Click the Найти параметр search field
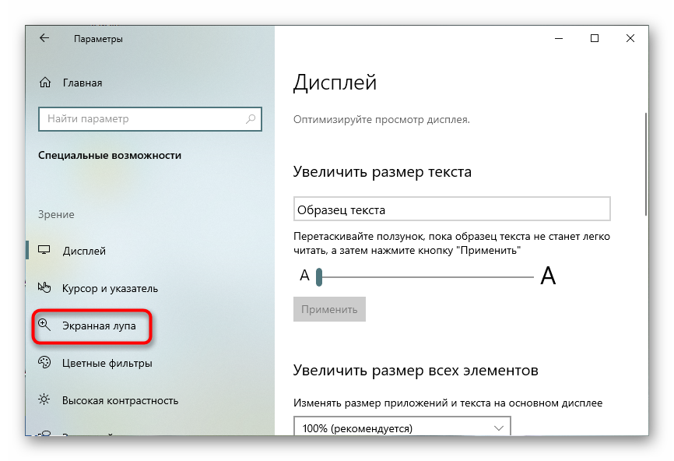The height and width of the screenshot is (461, 674). (x=150, y=118)
